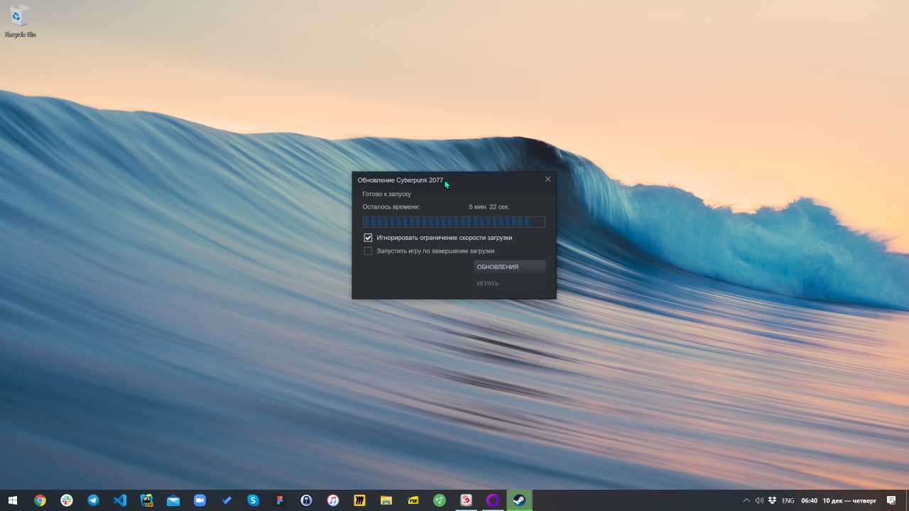This screenshot has width=909, height=511.
Task: Open the Windows Start menu
Action: (x=13, y=500)
